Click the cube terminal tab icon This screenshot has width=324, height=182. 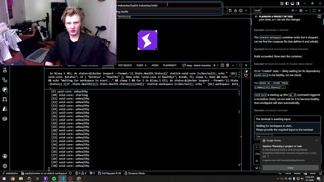[x=246, y=71]
